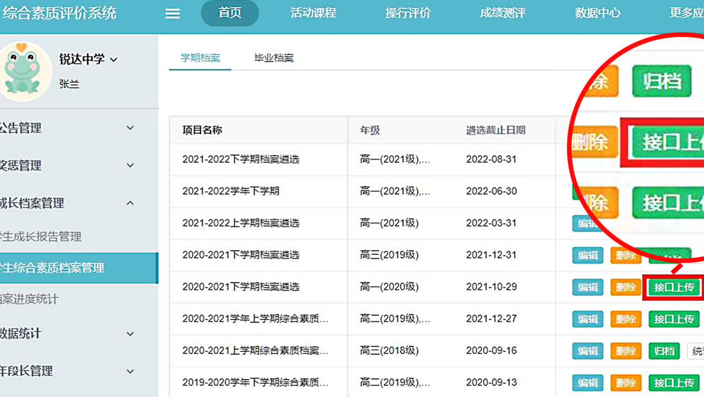Screen dimensions: 704x397
Task: Select project name 2019-2020学年下学期综合素质…
Action: [255, 382]
